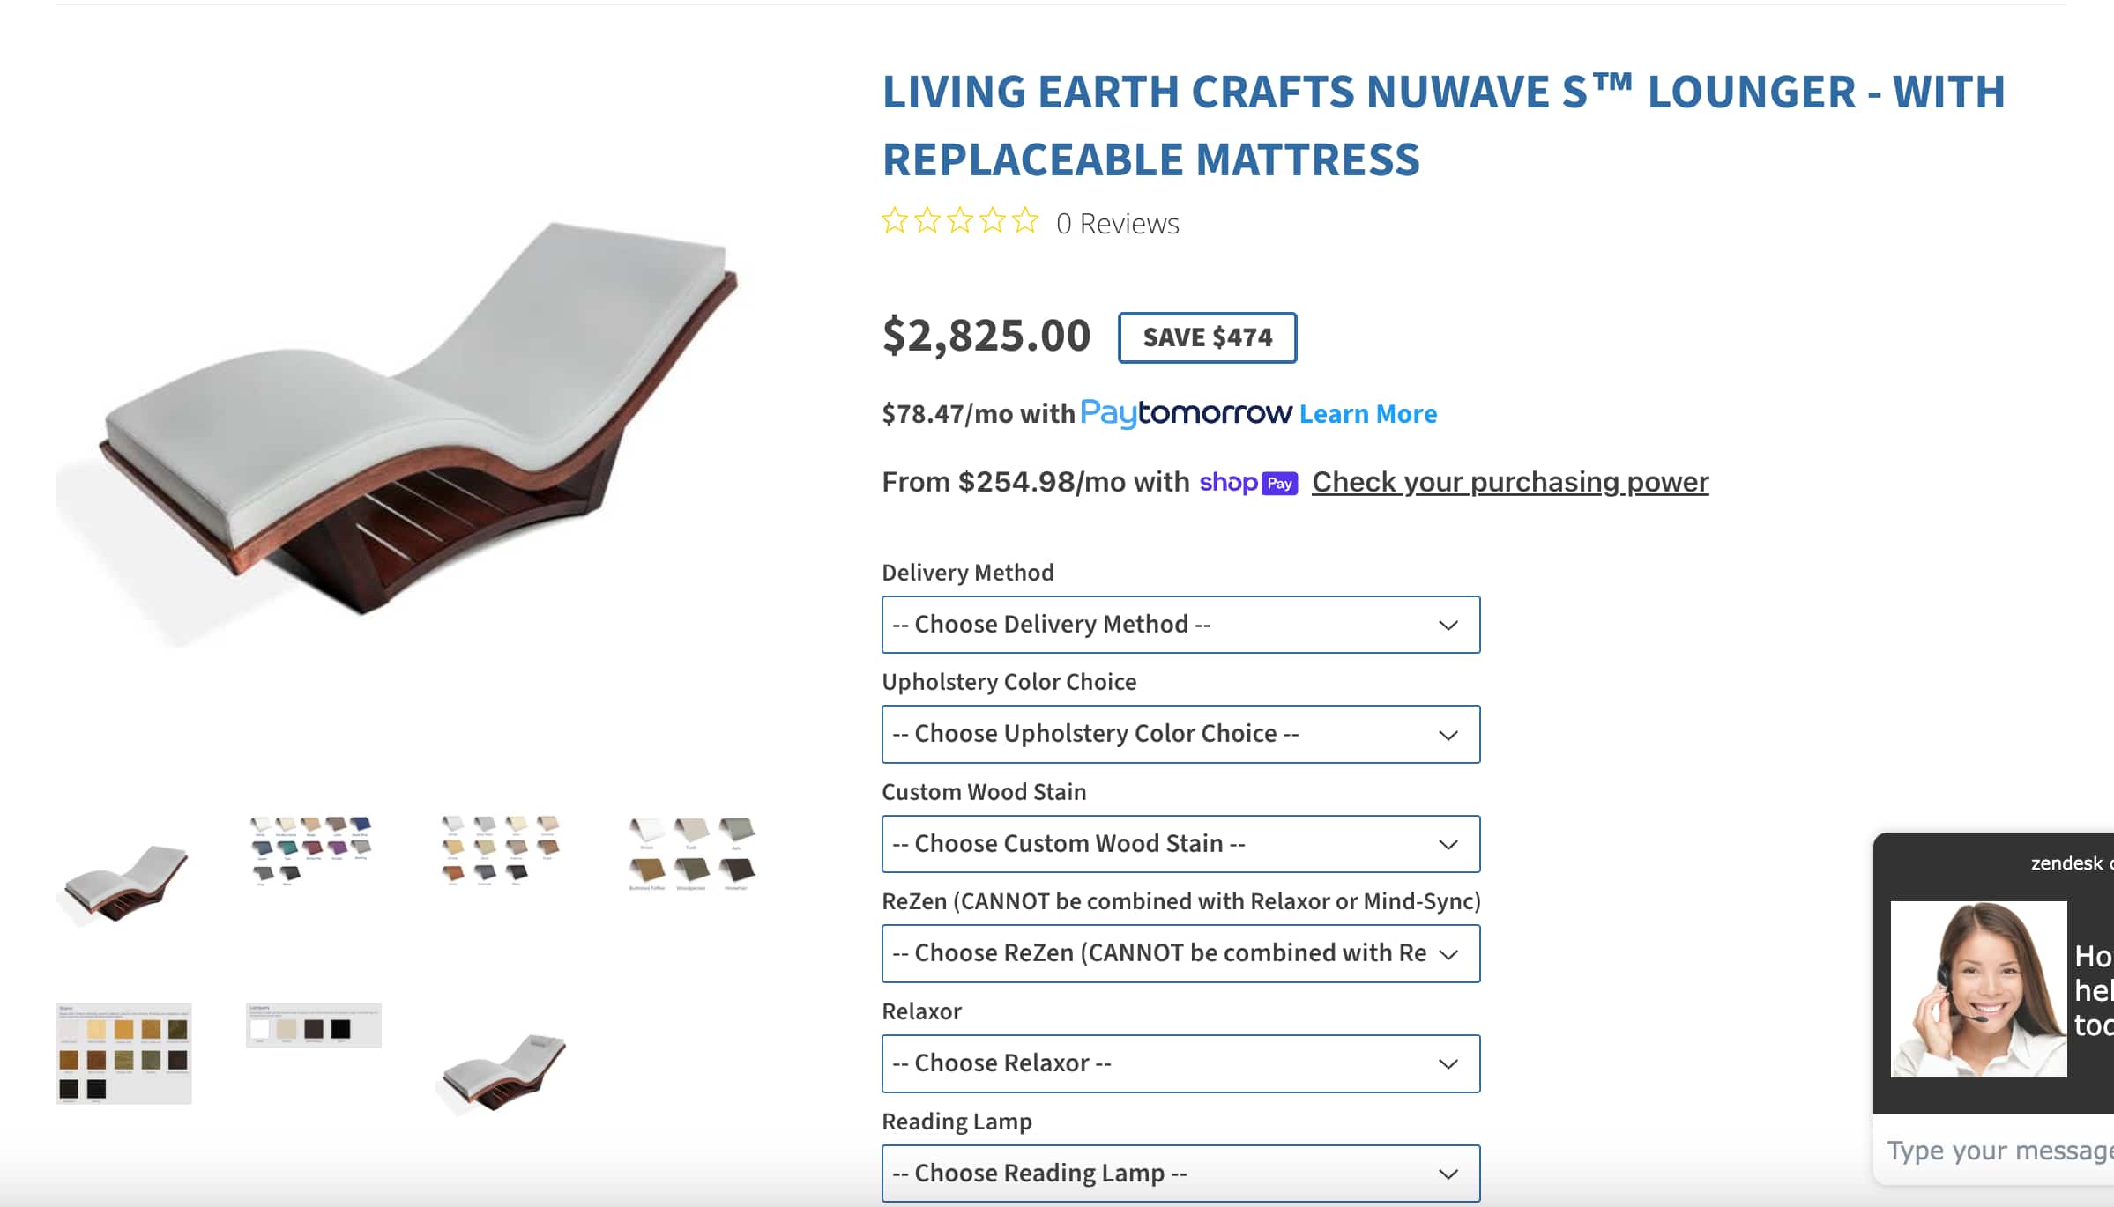View the multicolor upholstery swatches thumbnail
The image size is (2114, 1207).
point(312,850)
